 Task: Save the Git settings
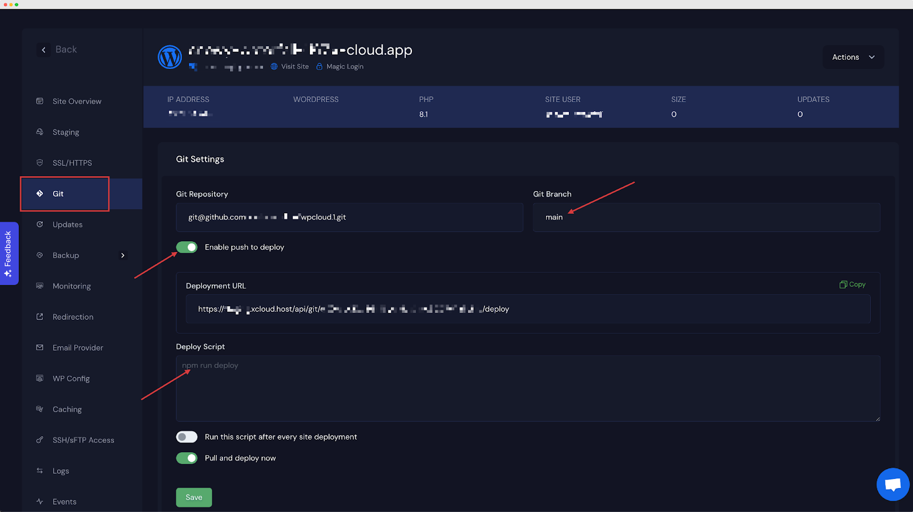pyautogui.click(x=194, y=497)
